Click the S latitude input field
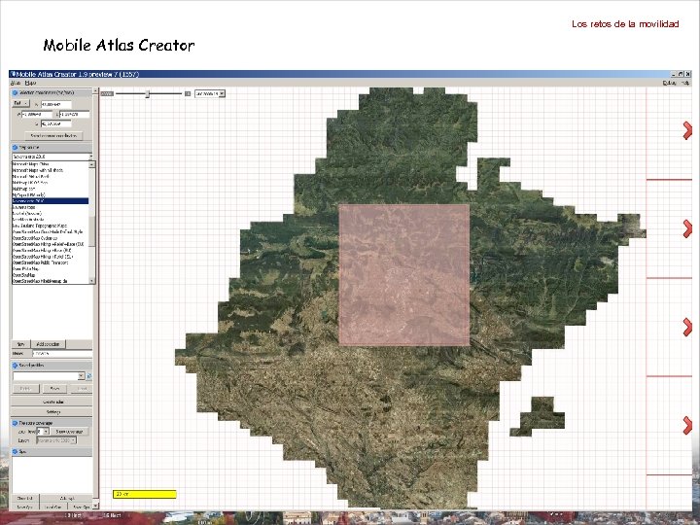 (x=56, y=123)
